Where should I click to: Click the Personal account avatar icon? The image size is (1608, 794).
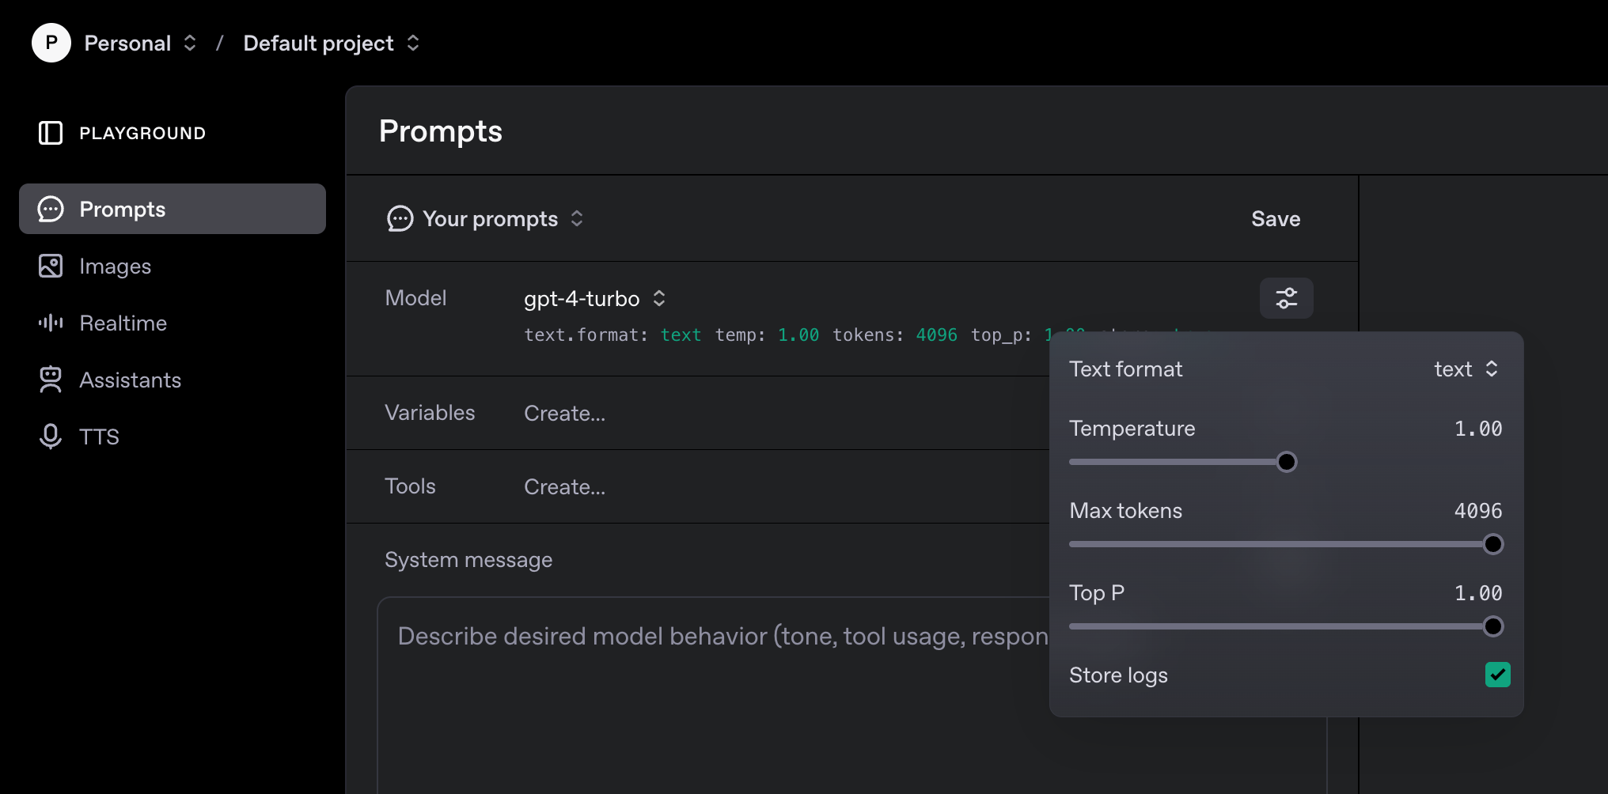(51, 43)
